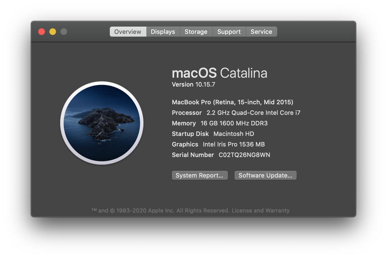Viewport: 387px width, 258px height.
Task: Open System Report
Action: (200, 175)
